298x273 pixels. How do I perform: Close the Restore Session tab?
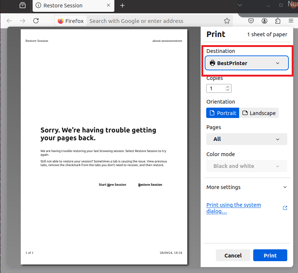pos(108,5)
